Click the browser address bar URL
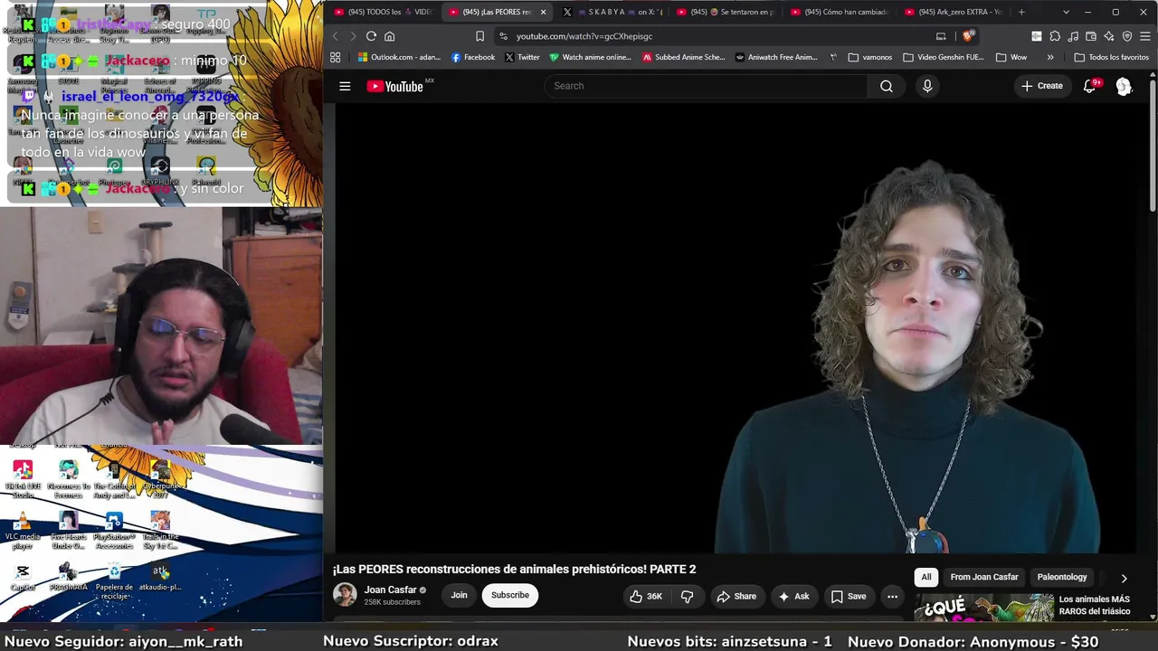This screenshot has width=1158, height=651. (584, 36)
